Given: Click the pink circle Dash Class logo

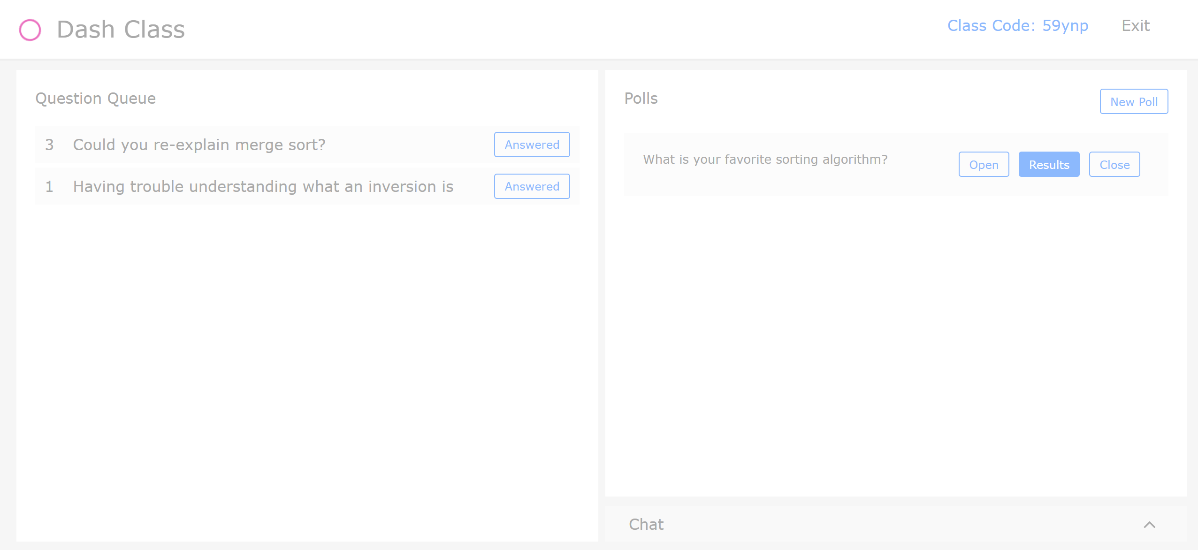Looking at the screenshot, I should [30, 30].
